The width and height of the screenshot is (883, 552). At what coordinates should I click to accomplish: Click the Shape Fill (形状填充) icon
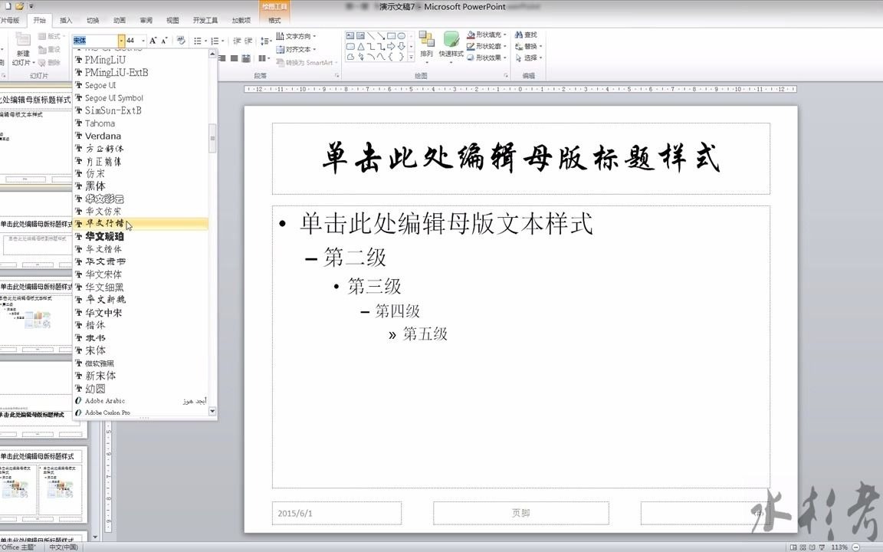[x=471, y=34]
